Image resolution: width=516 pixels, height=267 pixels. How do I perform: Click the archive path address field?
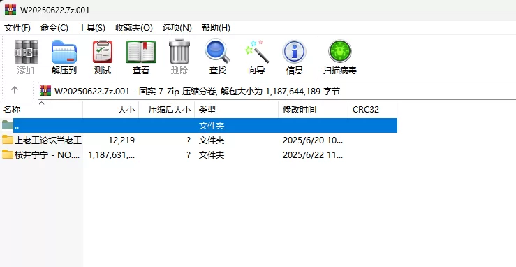pos(277,91)
